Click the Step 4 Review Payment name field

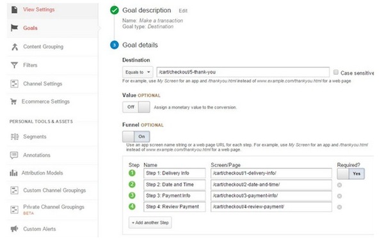[175, 206]
